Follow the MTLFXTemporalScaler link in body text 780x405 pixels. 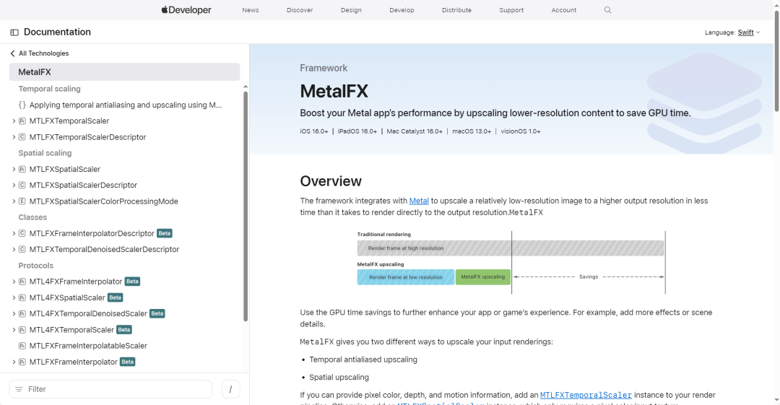coord(586,395)
